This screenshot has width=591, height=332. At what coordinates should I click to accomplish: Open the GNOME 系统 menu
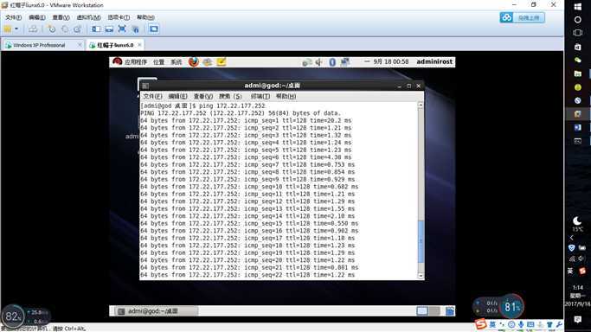(177, 62)
